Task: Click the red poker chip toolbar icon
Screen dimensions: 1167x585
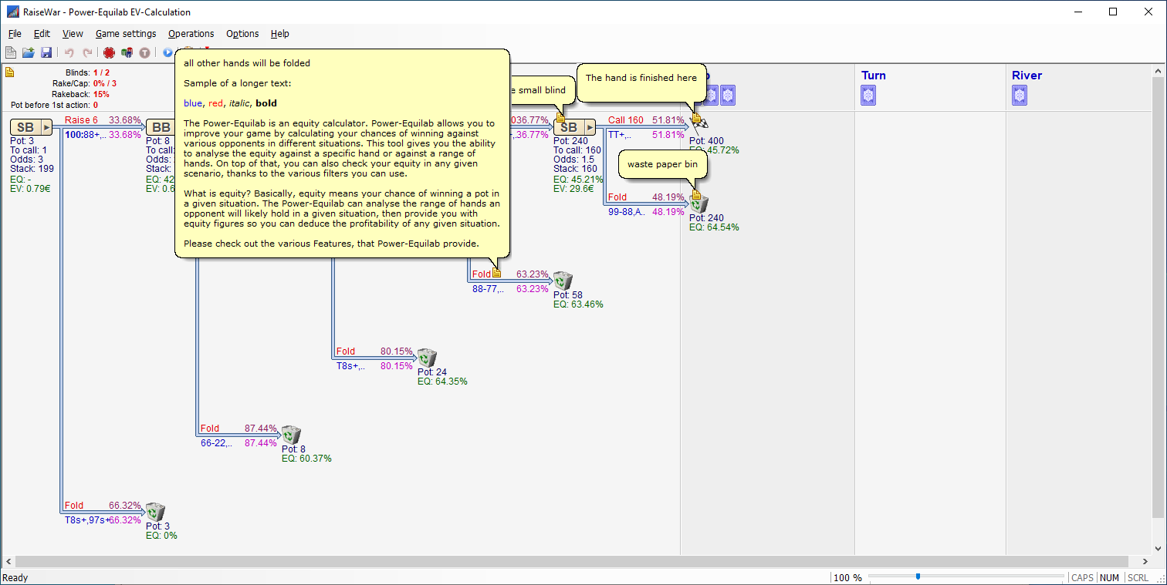Action: [x=110, y=52]
